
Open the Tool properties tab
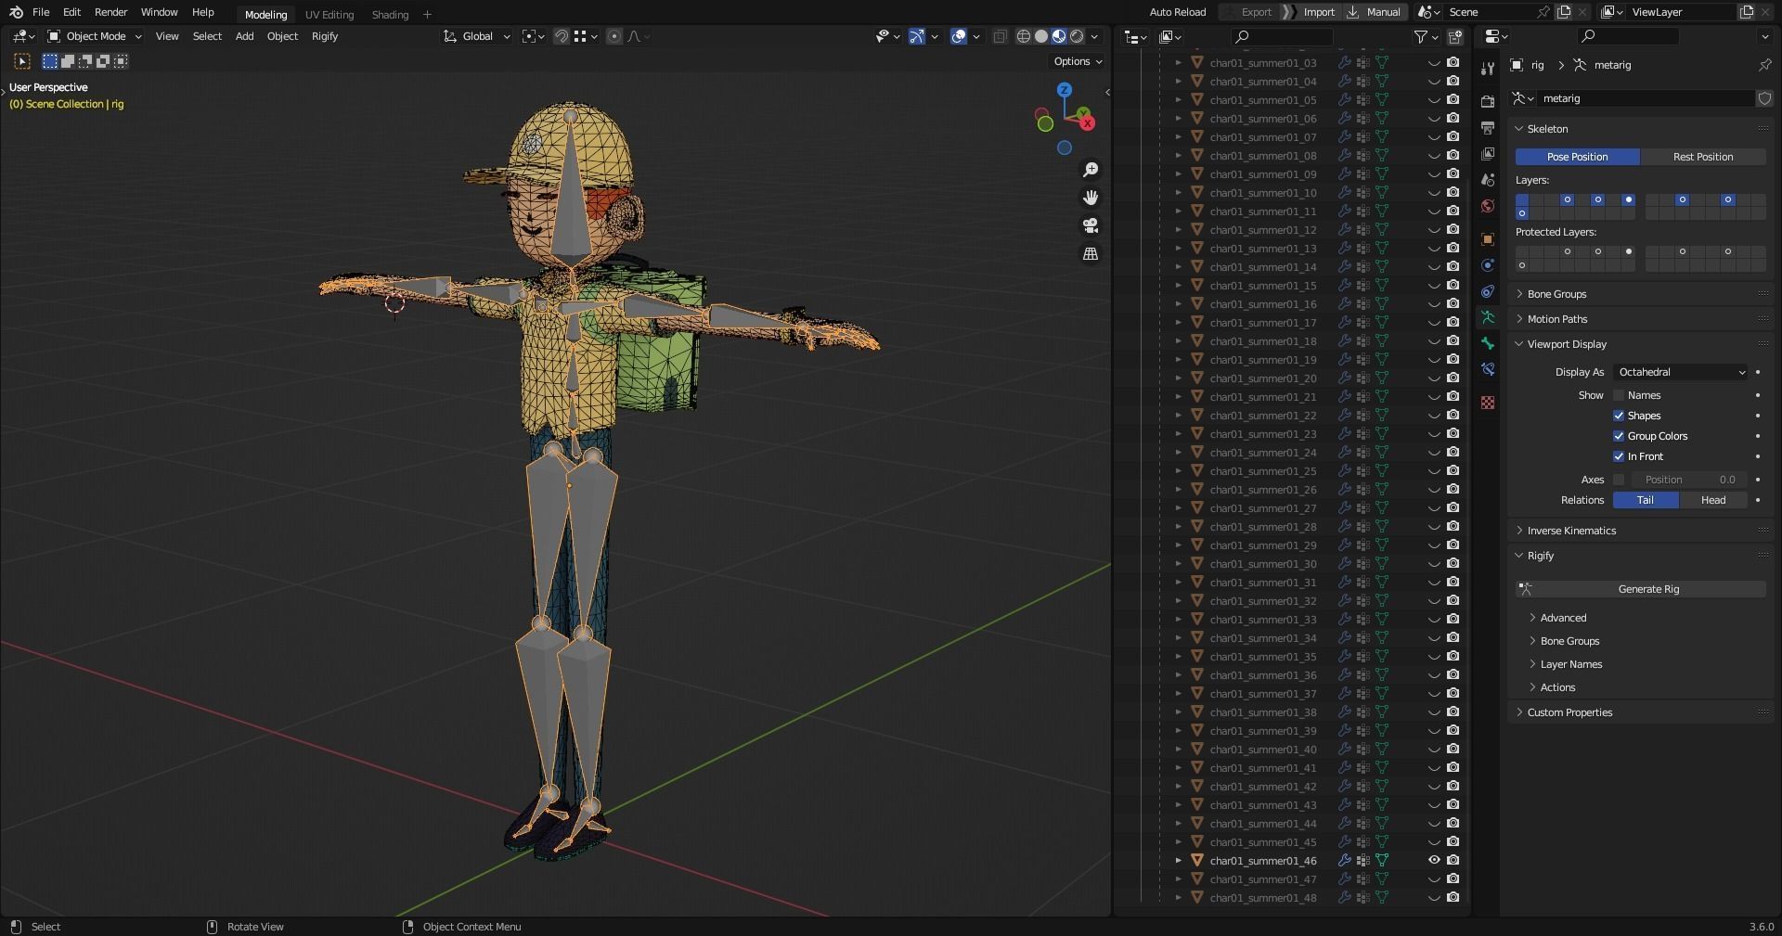[x=1488, y=69]
